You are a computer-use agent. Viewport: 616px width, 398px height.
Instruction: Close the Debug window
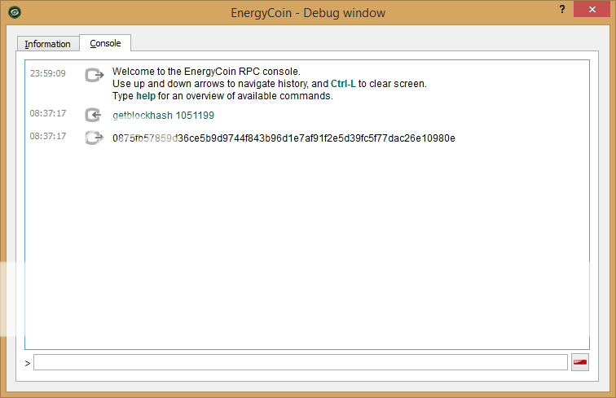592,9
